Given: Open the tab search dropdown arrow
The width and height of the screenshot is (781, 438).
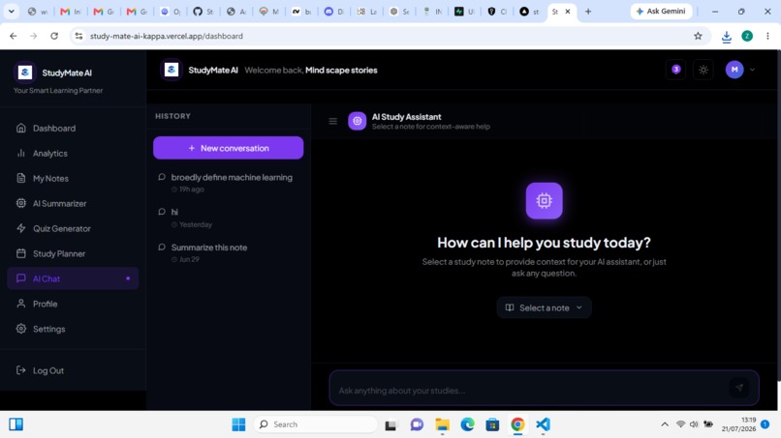Looking at the screenshot, I should coord(11,11).
